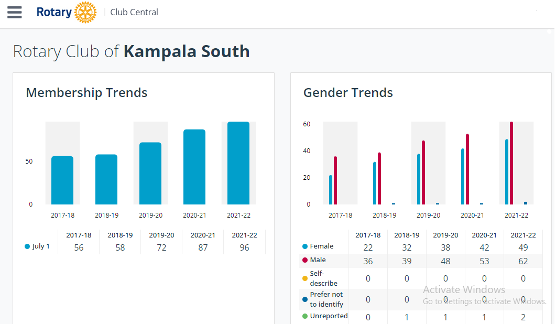Click 2019-20 axis label under Membership Trends chart
The width and height of the screenshot is (556, 324).
151,215
